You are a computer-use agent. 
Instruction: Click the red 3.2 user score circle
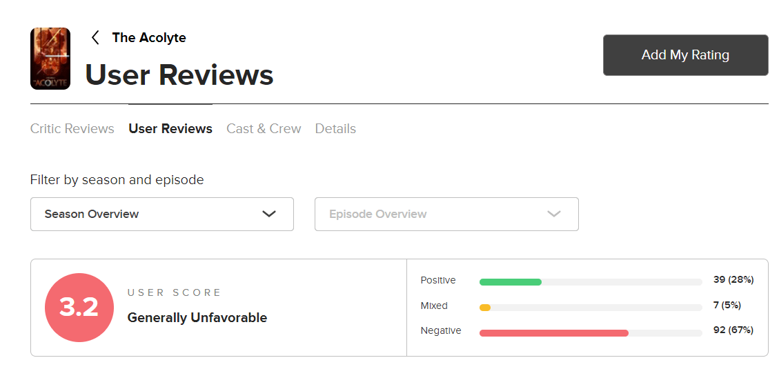click(x=79, y=308)
